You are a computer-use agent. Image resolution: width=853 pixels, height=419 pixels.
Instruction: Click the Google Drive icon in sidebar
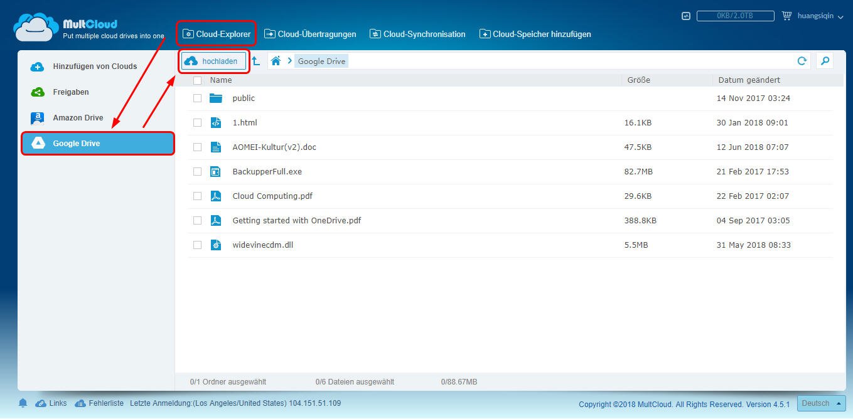pos(38,143)
